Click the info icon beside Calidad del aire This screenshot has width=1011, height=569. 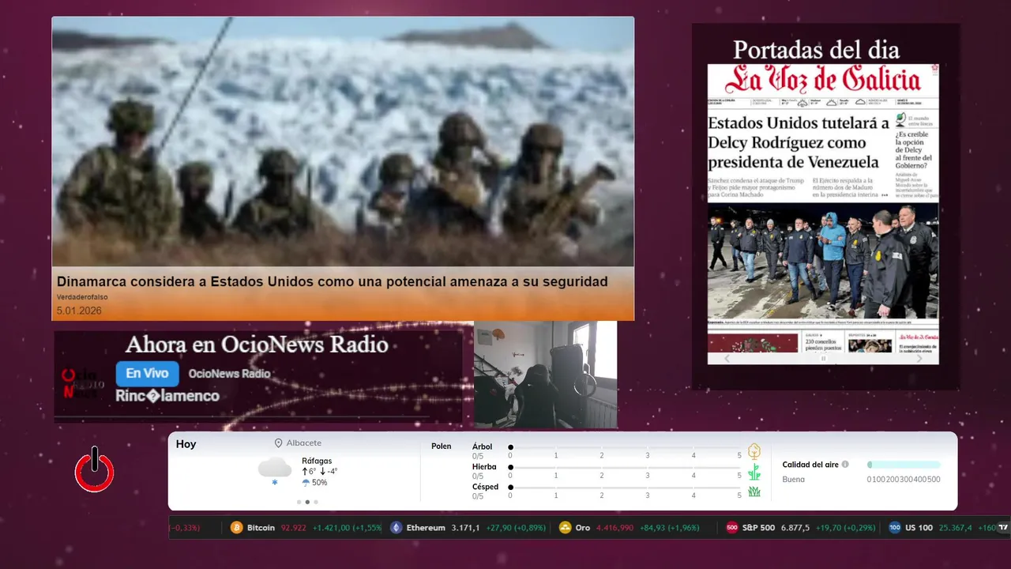[845, 465]
